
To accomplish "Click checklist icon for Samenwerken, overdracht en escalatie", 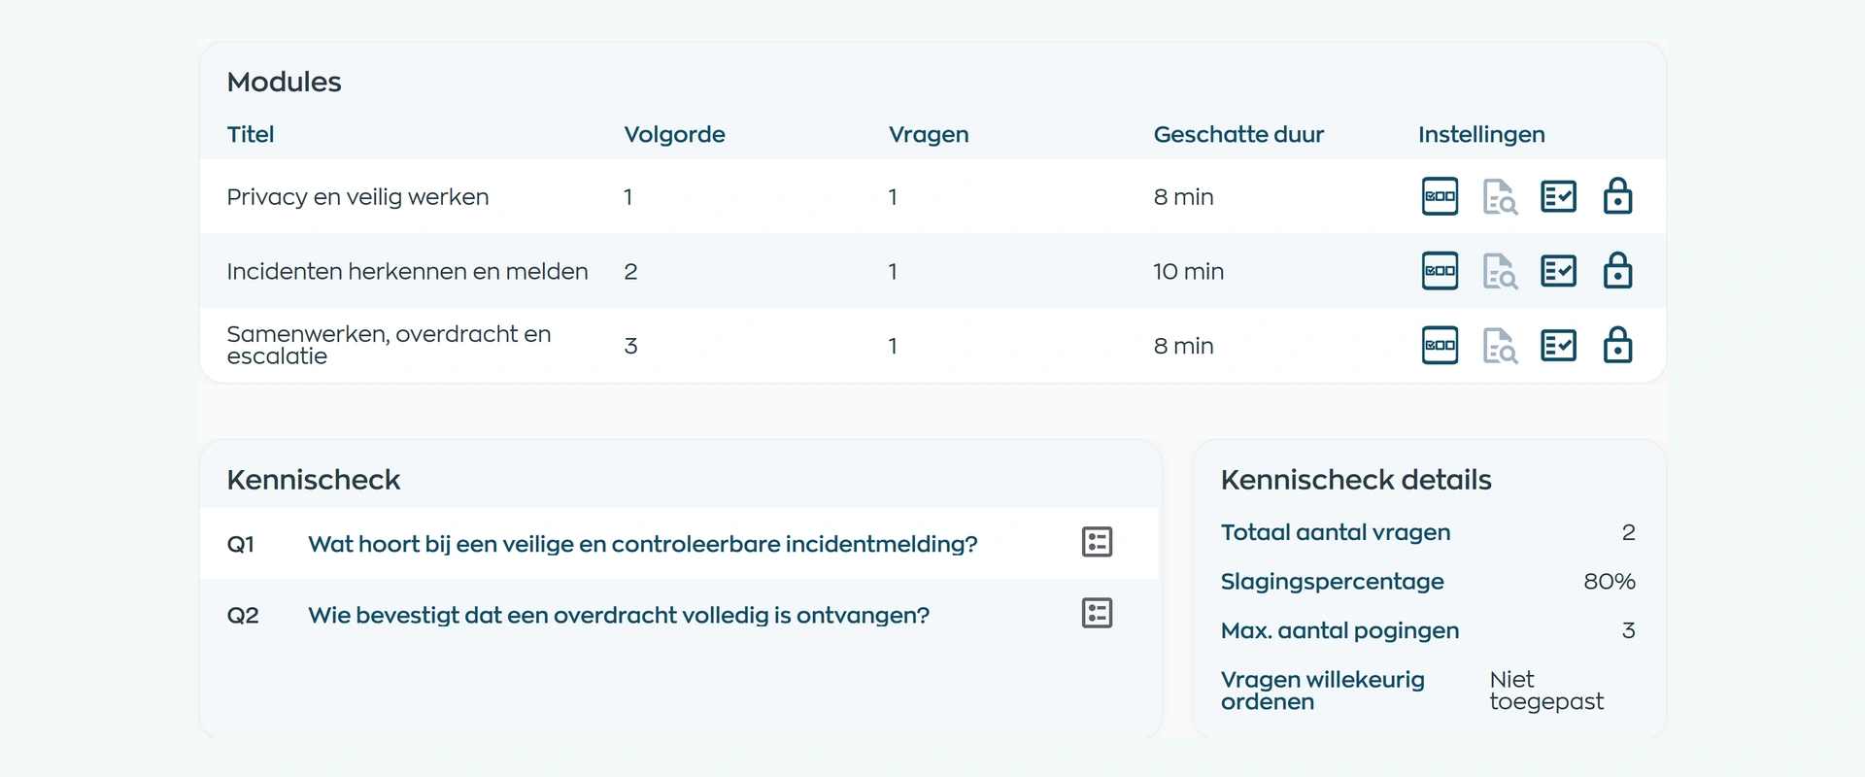I will (x=1558, y=346).
